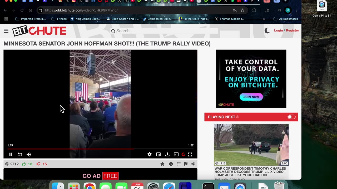Open War Correspondent video title link
Viewport: 337px width, 189px height.
click(x=250, y=172)
